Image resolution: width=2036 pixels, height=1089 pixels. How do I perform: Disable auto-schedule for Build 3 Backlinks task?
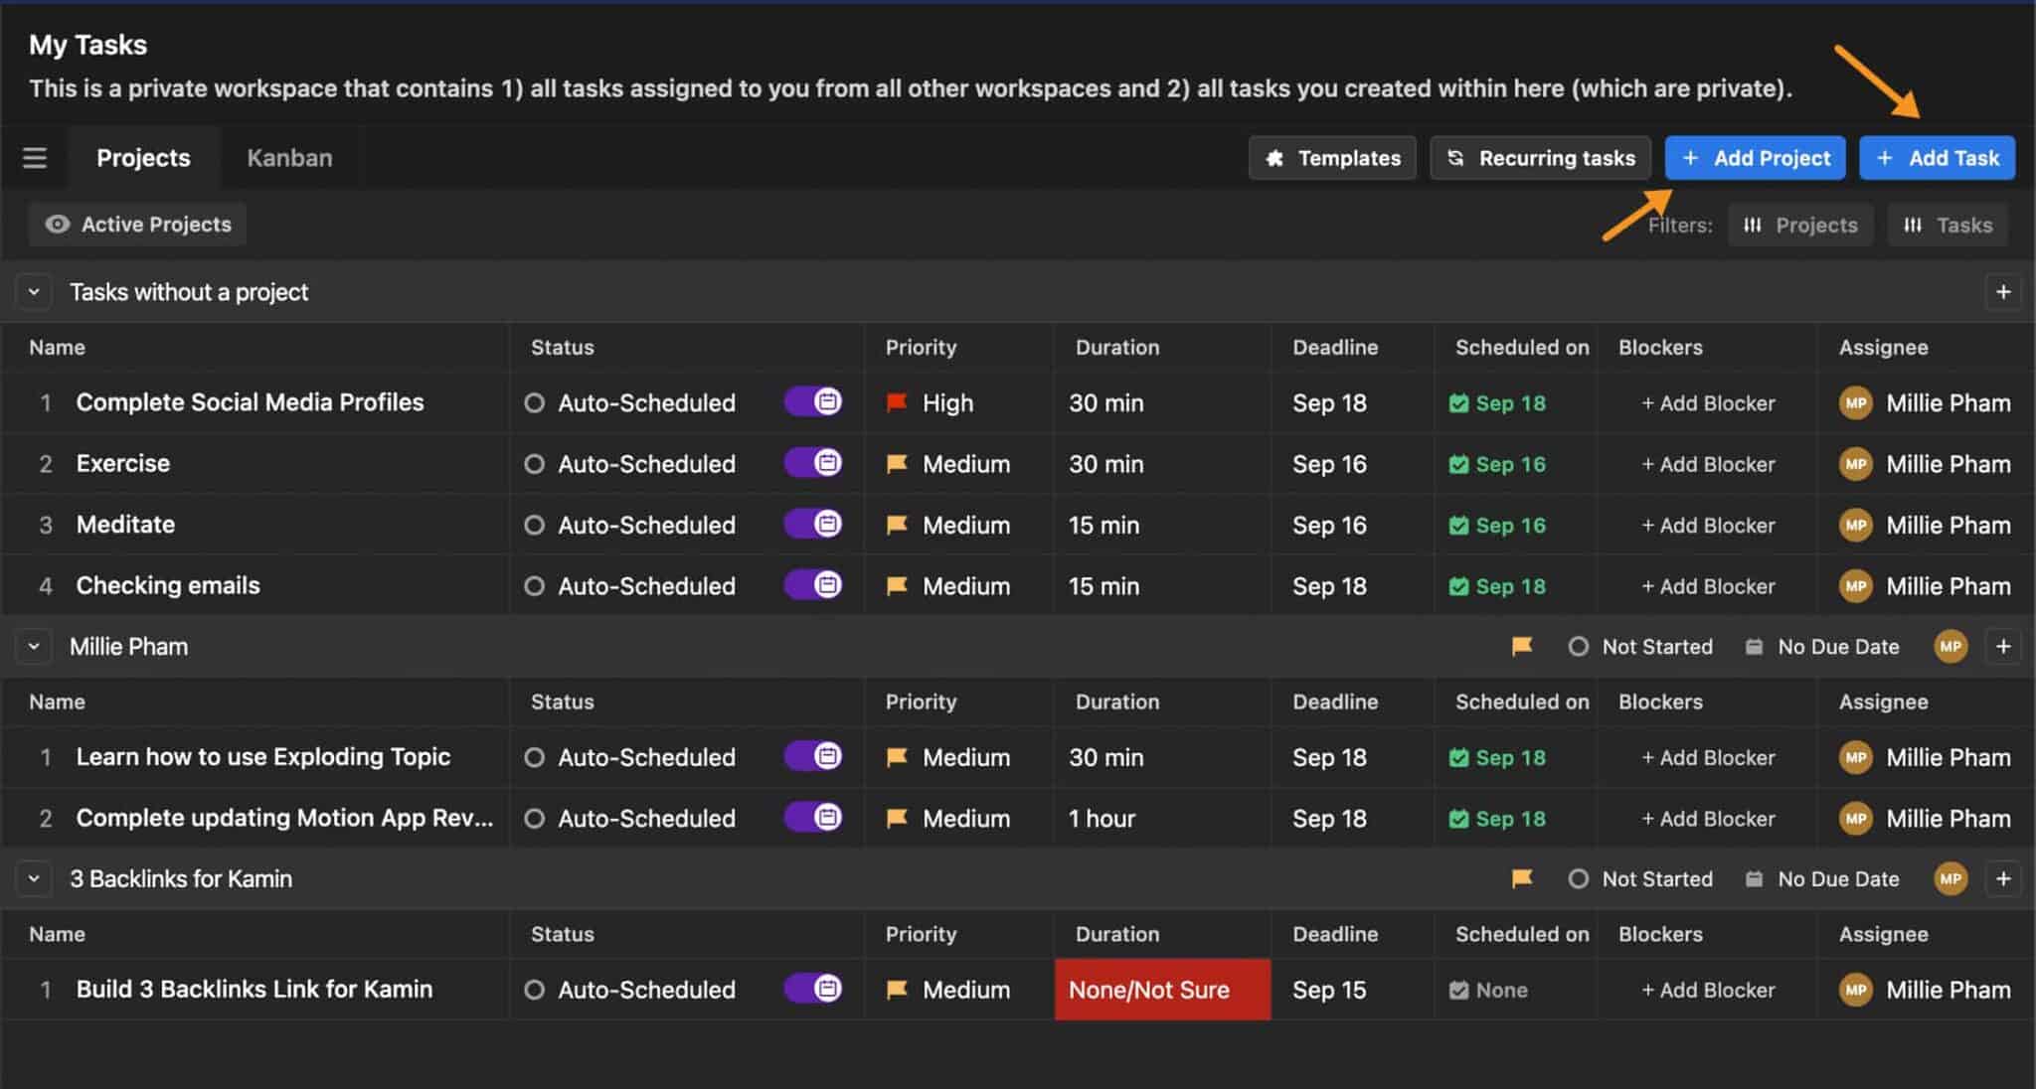coord(814,989)
